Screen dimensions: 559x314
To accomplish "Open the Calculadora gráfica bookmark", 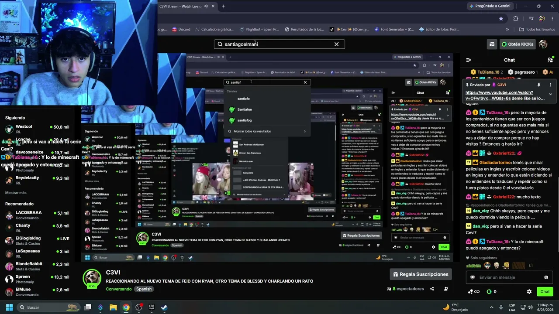I will (x=214, y=30).
